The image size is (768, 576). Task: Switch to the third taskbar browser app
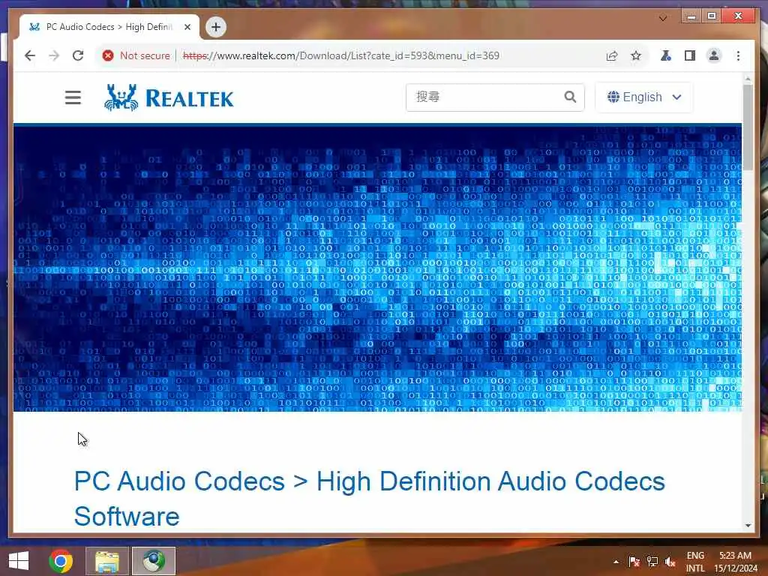tap(154, 561)
